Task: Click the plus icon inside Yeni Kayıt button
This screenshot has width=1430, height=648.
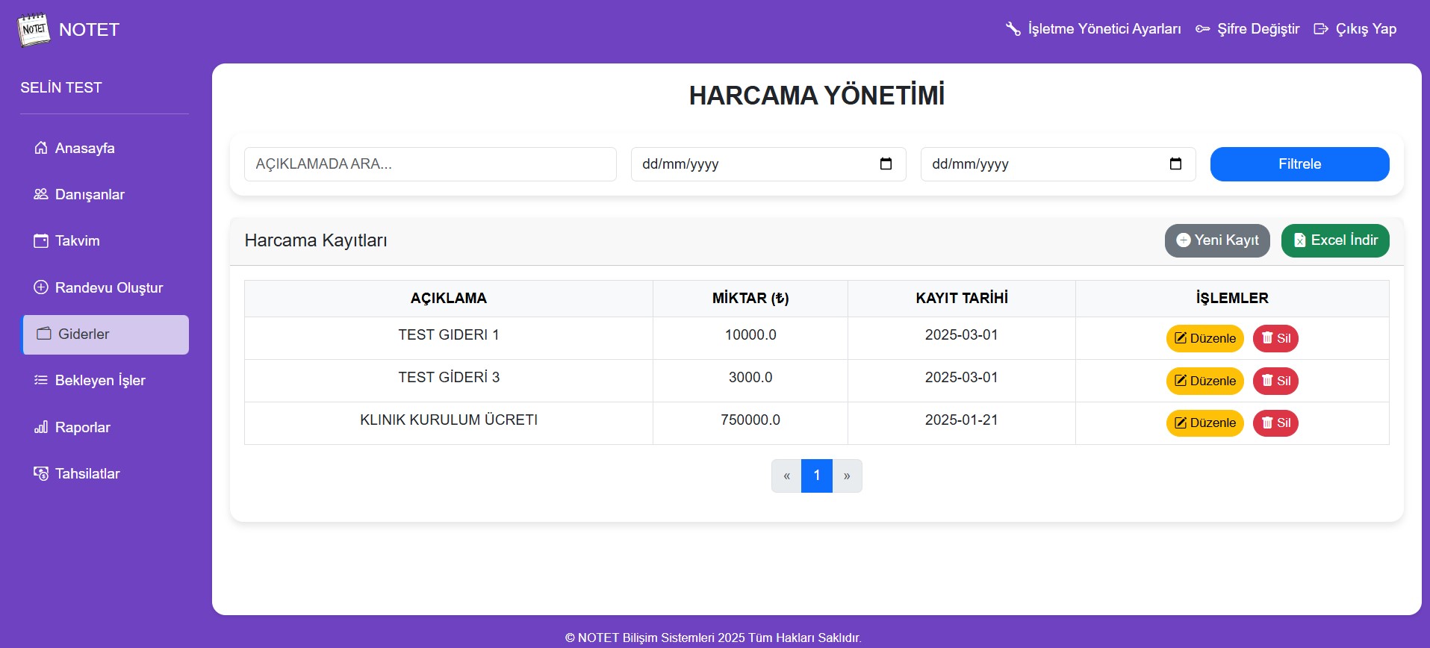Action: tap(1184, 240)
